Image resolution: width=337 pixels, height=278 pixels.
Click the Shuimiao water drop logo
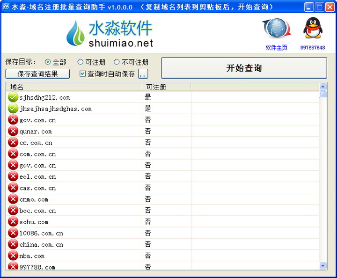75,33
